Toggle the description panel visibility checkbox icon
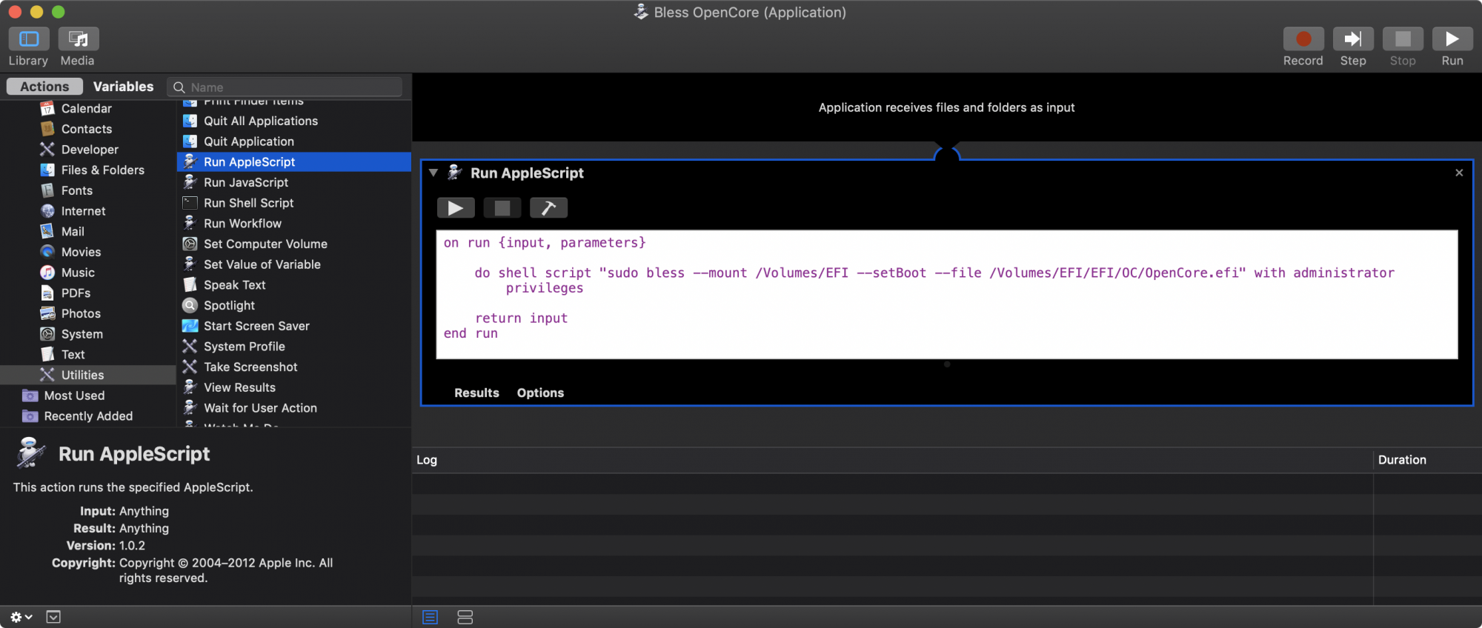 coord(53,617)
